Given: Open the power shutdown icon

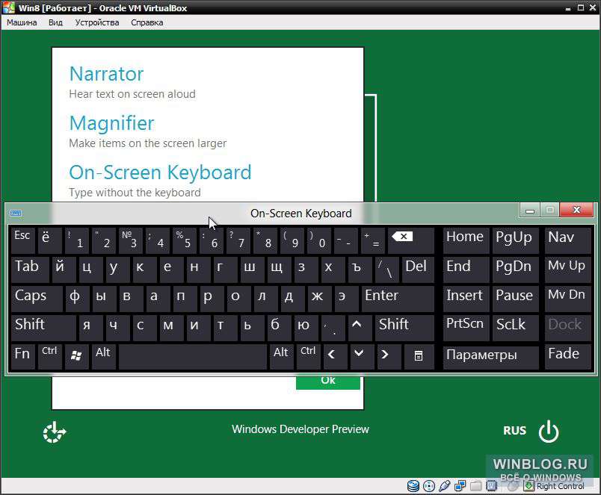Looking at the screenshot, I should point(549,432).
